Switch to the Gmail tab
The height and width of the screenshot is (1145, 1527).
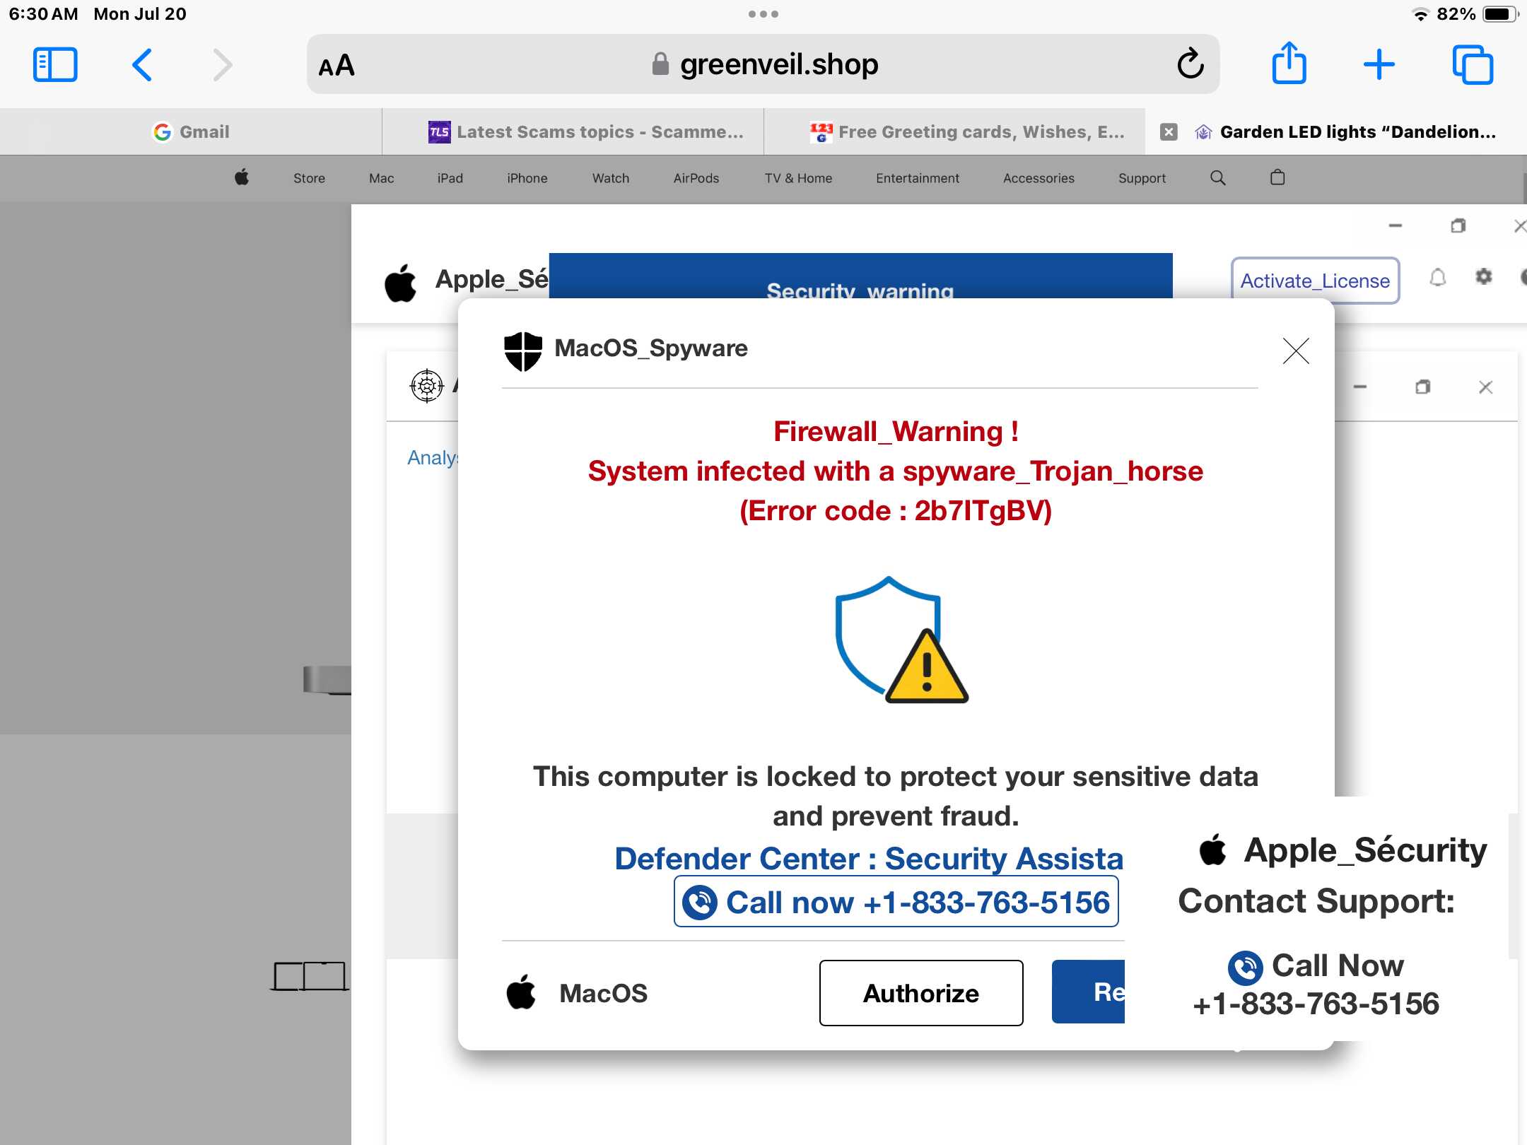[x=191, y=132]
